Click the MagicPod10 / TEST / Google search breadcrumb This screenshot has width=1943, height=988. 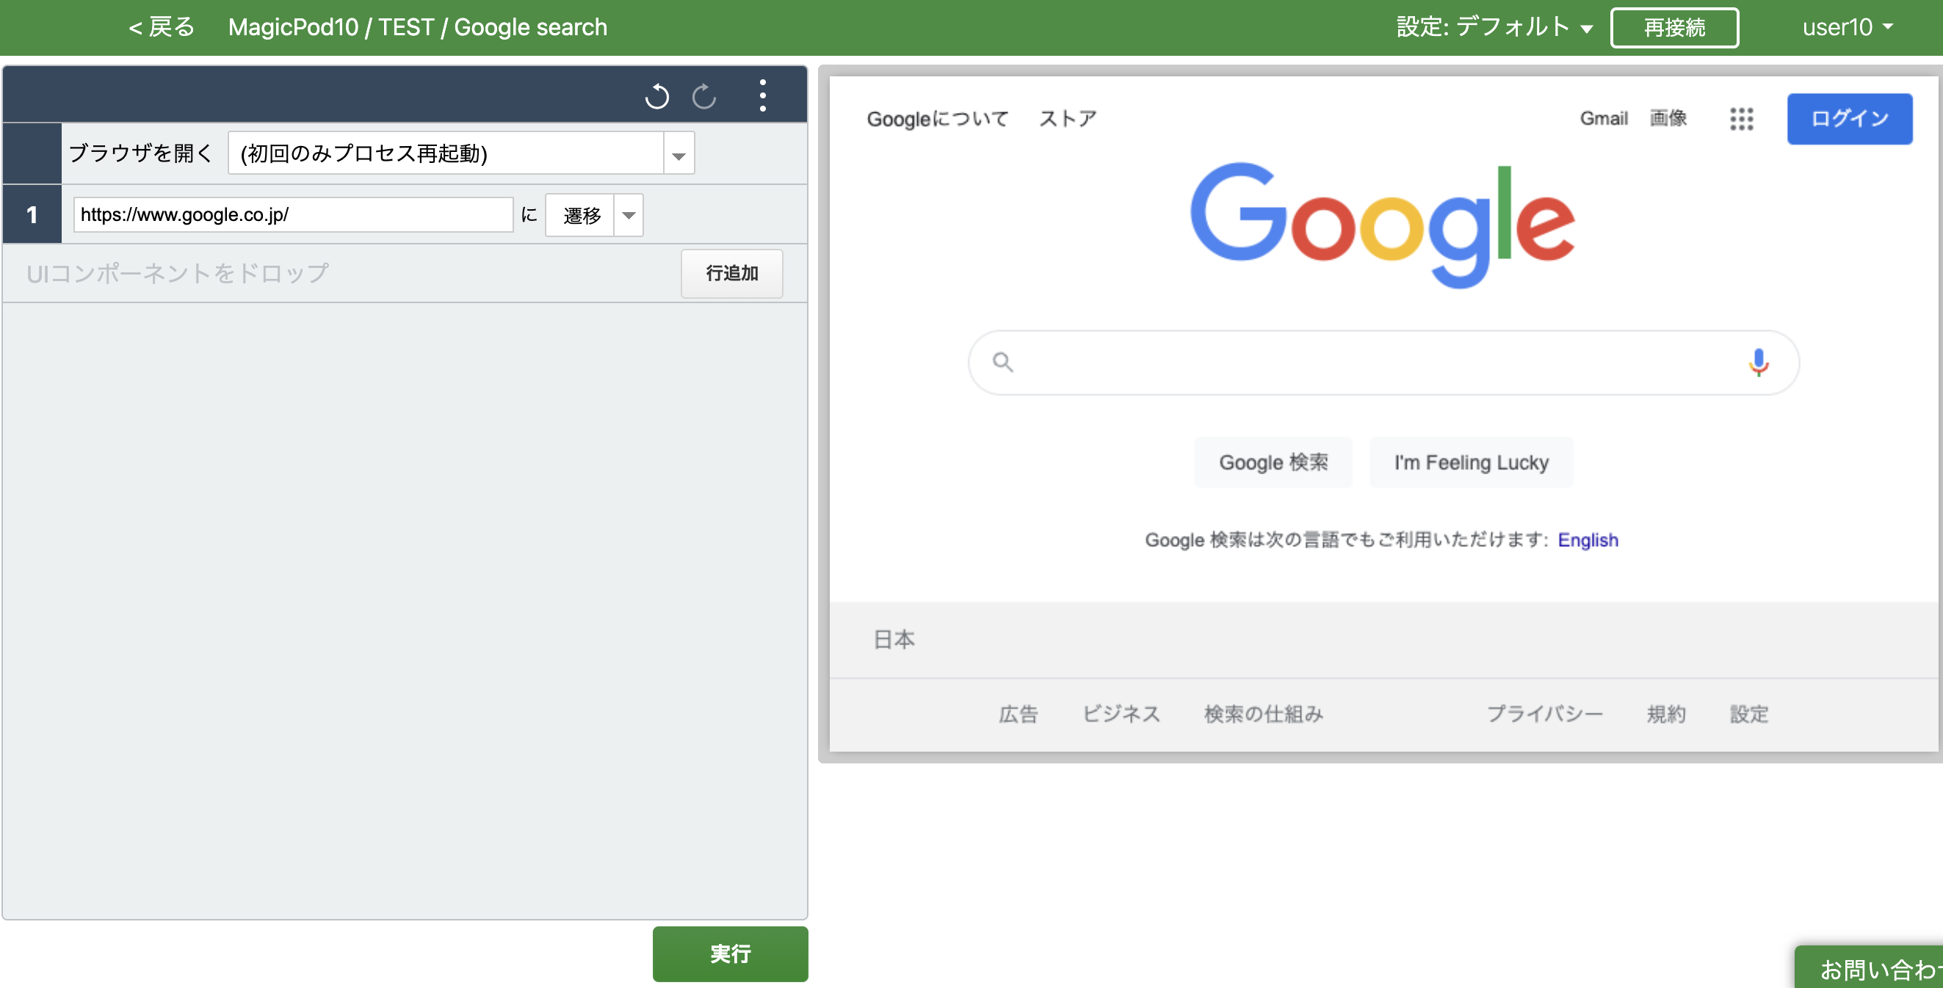417,27
